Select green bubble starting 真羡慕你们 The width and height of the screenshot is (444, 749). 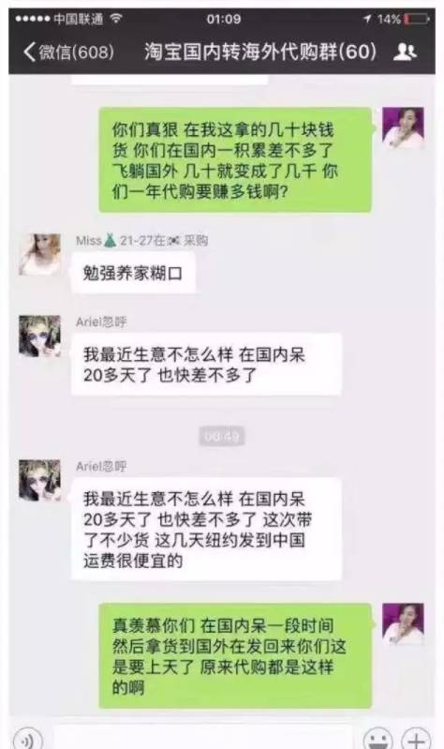click(x=235, y=655)
